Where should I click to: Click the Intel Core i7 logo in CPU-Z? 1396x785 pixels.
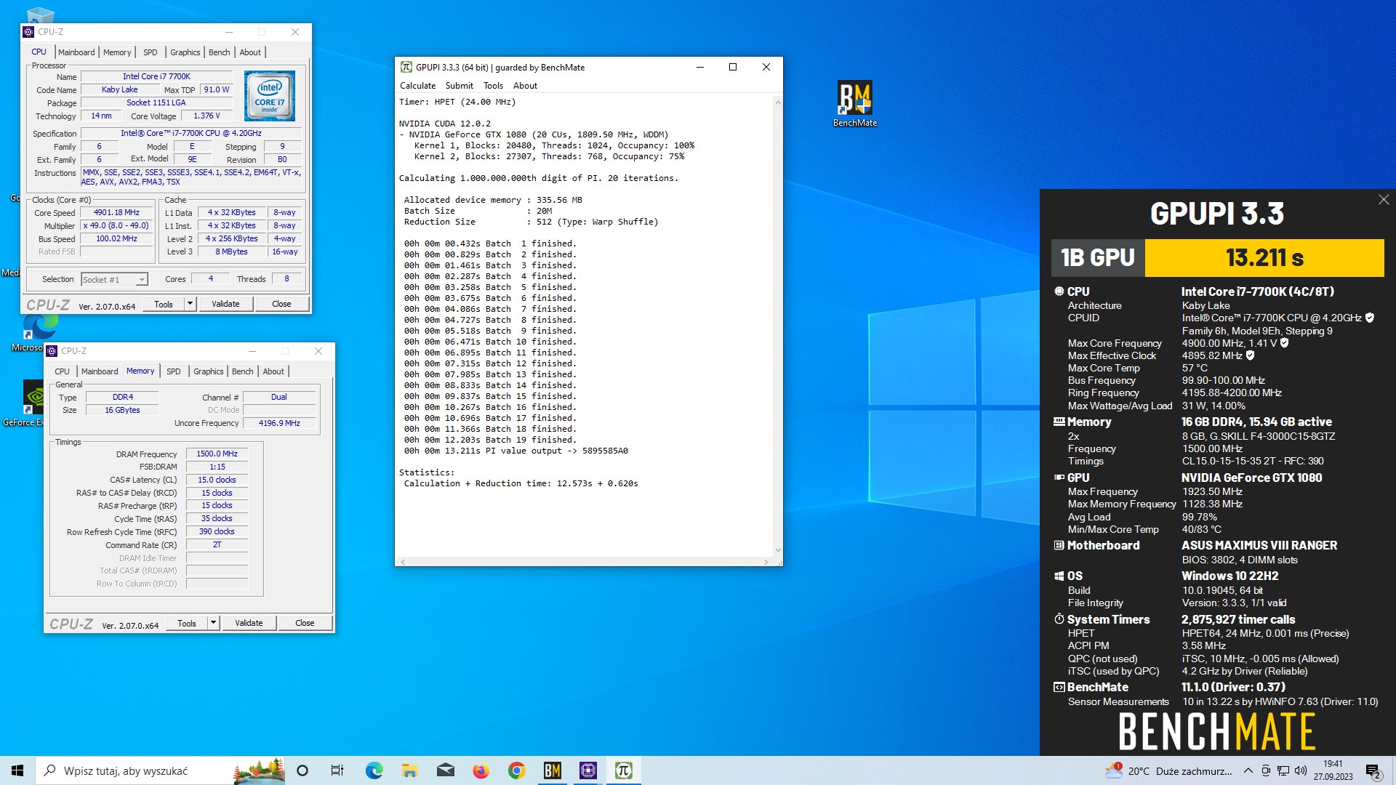(x=269, y=95)
